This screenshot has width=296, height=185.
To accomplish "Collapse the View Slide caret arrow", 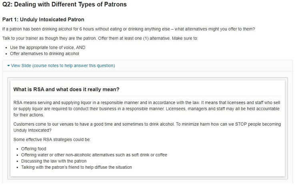I will pyautogui.click(x=8, y=66).
